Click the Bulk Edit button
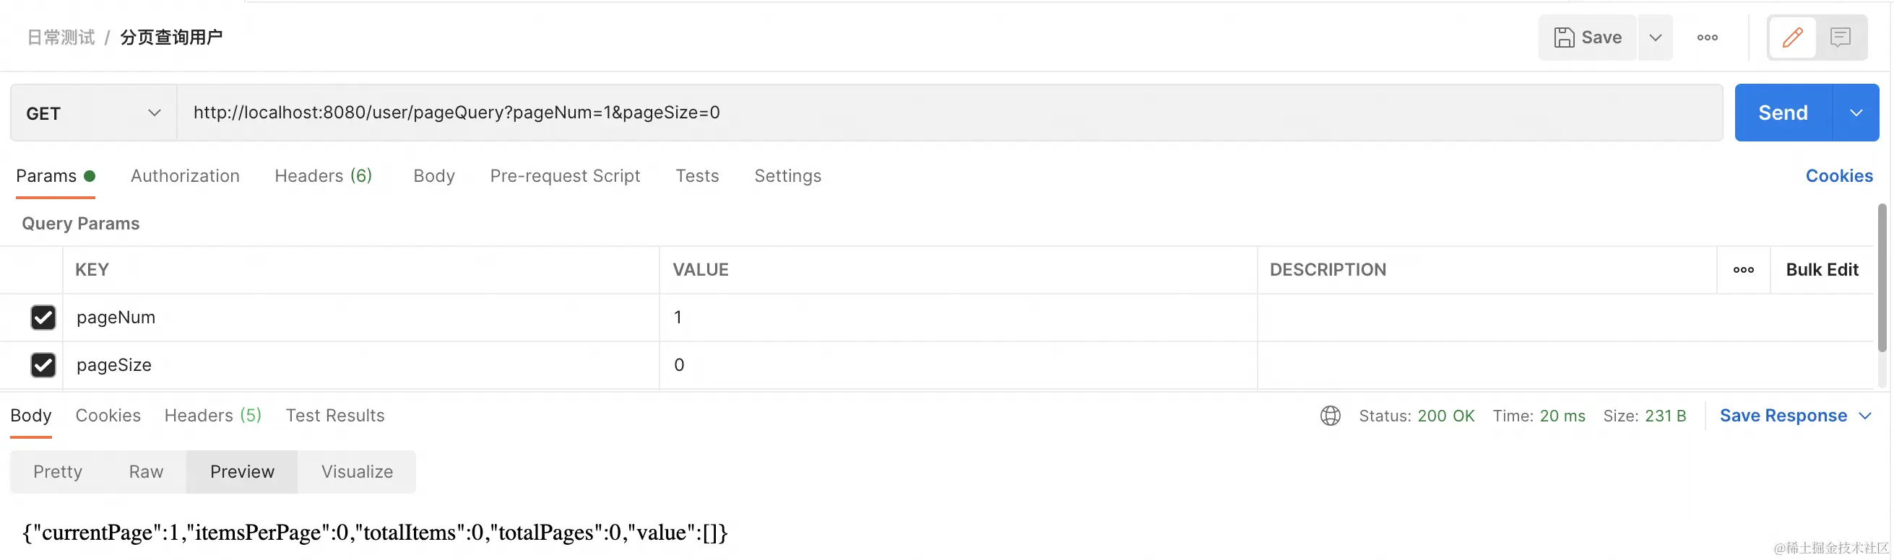 coord(1822,270)
